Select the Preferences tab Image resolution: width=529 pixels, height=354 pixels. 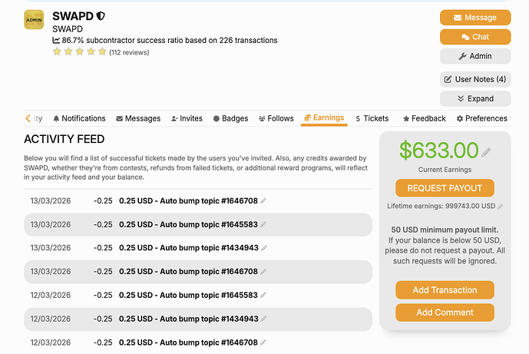pyautogui.click(x=481, y=118)
